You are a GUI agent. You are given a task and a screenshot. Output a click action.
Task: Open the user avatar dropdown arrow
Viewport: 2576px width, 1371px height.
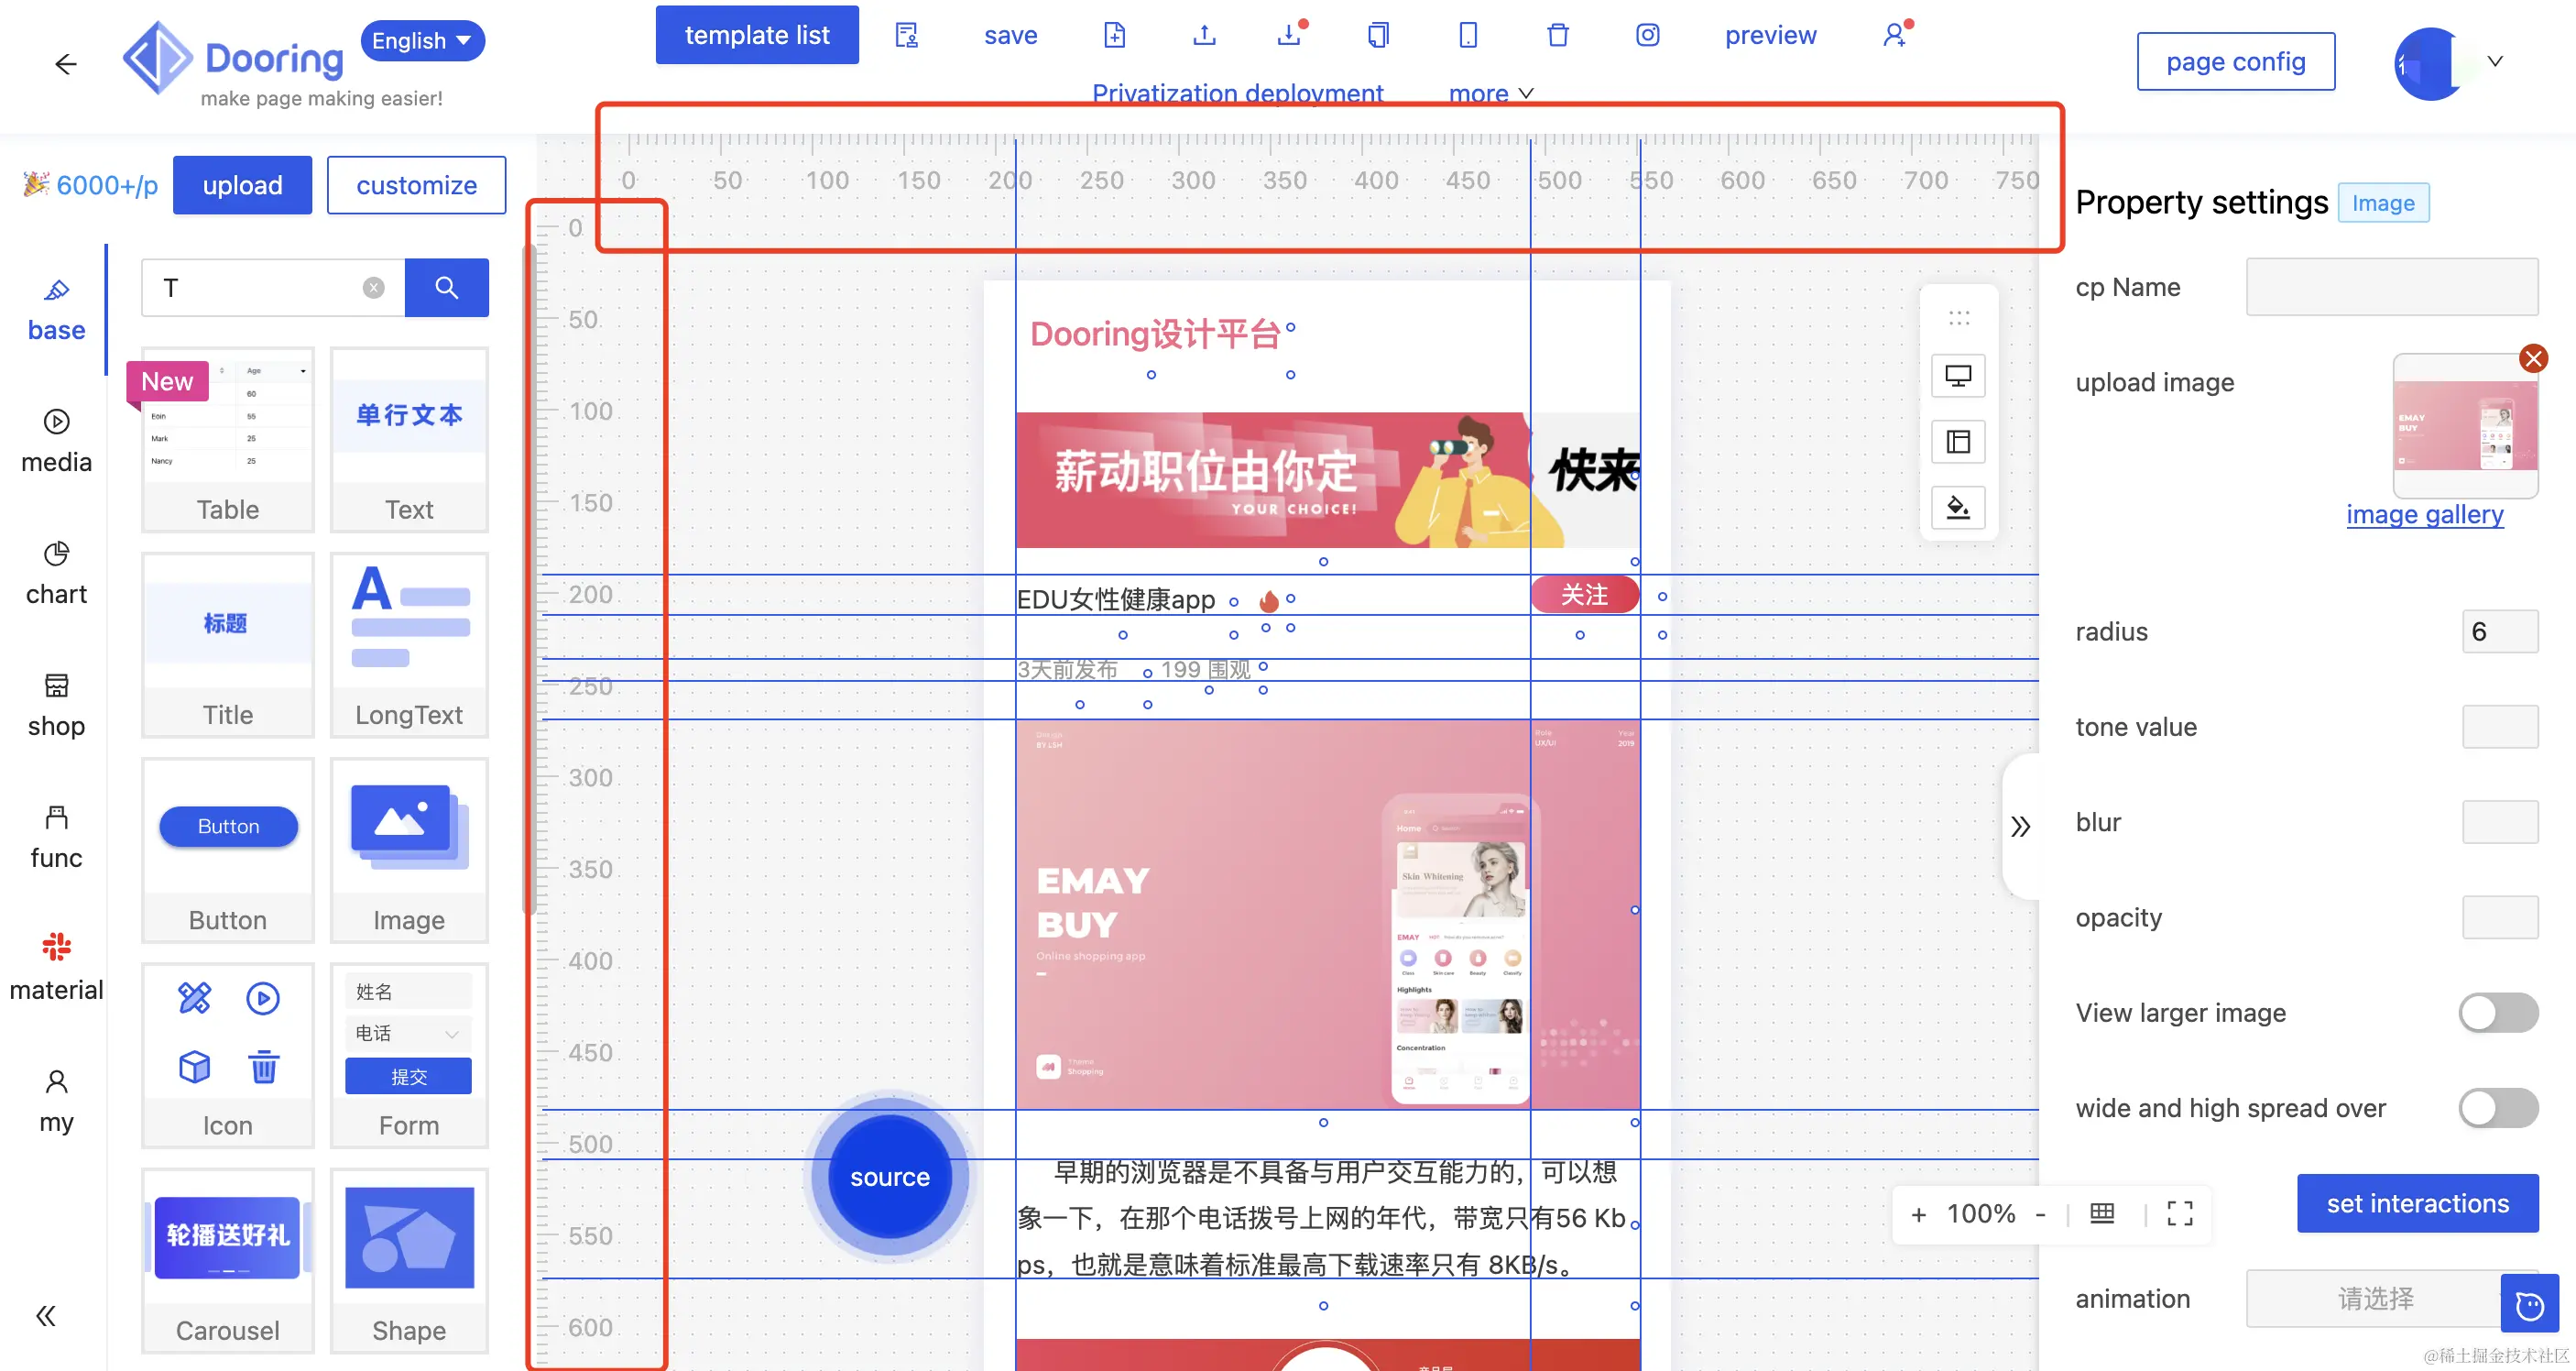point(2494,62)
